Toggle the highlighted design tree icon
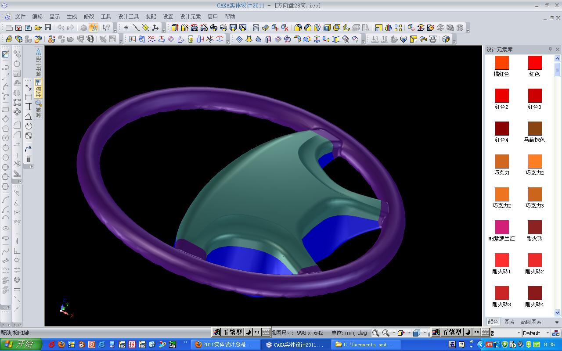 coord(94,28)
